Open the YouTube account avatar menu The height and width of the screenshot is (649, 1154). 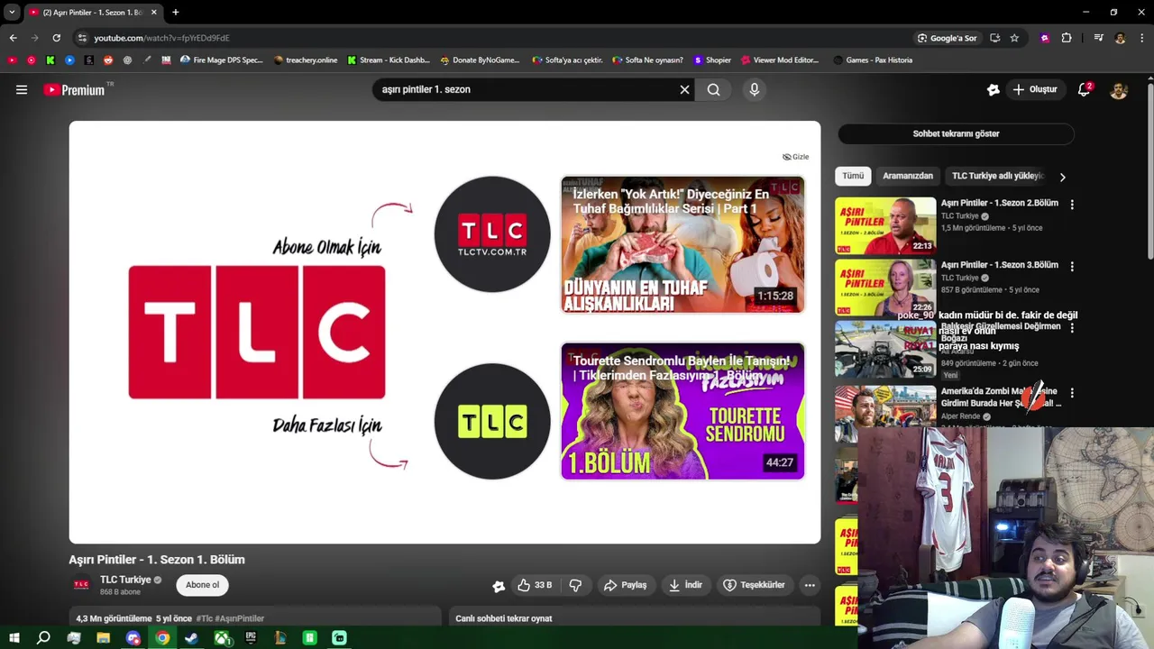click(1118, 89)
